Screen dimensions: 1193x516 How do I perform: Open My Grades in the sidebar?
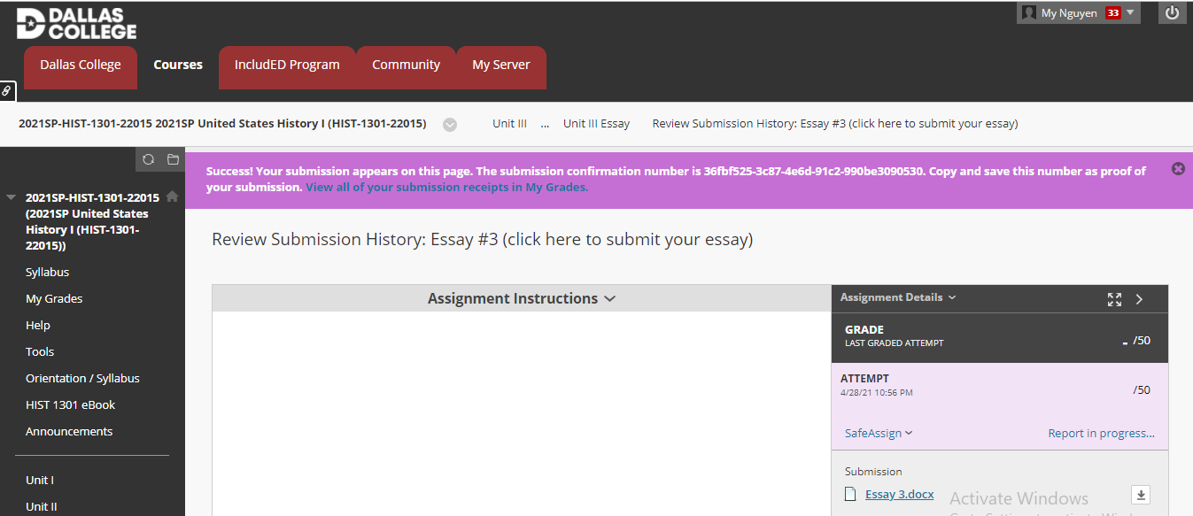[x=54, y=299]
